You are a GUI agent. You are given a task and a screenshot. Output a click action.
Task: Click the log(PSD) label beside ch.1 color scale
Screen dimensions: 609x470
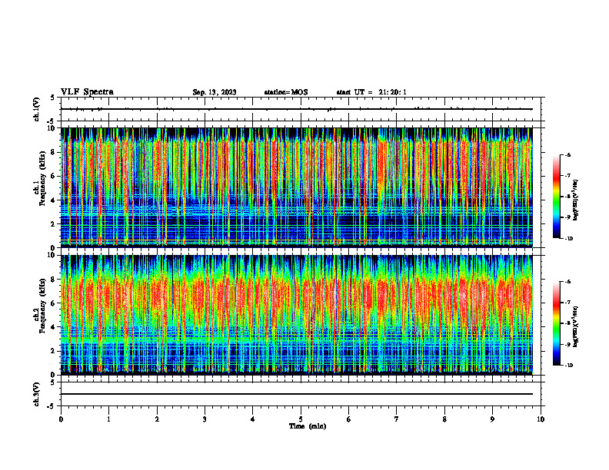pos(576,200)
